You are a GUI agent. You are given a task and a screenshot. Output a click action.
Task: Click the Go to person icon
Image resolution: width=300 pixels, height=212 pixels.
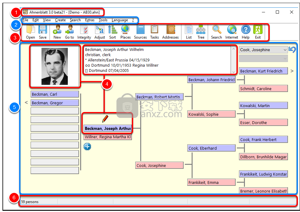click(x=69, y=30)
